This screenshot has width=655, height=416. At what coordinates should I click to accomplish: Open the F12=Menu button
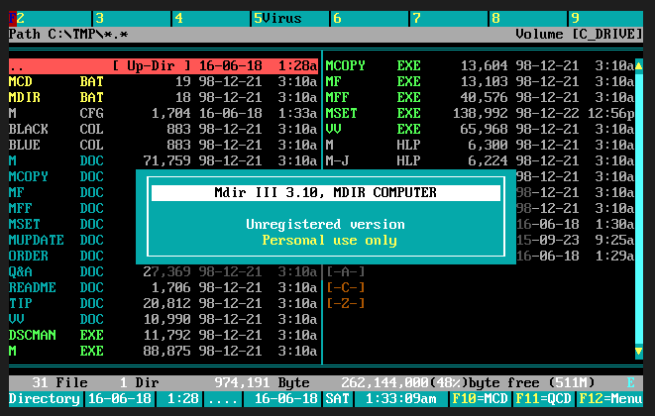click(x=609, y=398)
